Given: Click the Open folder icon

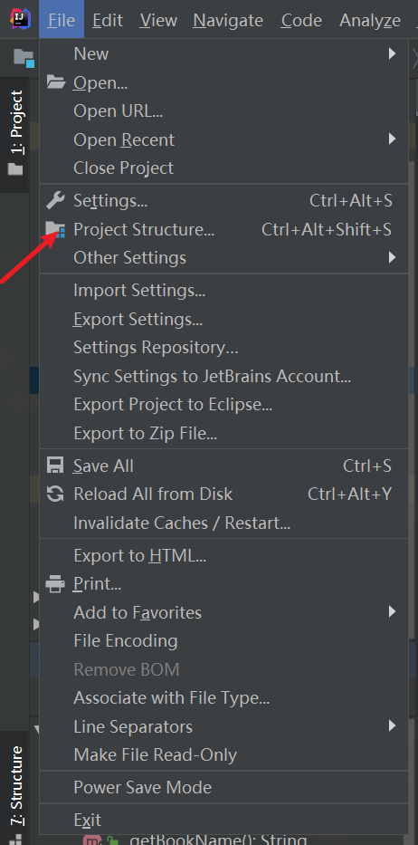Looking at the screenshot, I should click(55, 82).
